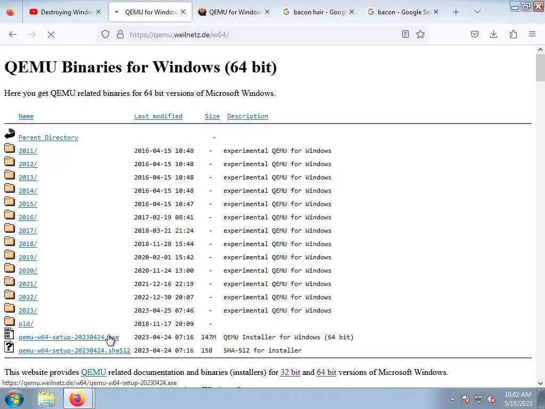Viewport: 545px width, 409px height.
Task: Open the downloads panel
Action: click(493, 34)
